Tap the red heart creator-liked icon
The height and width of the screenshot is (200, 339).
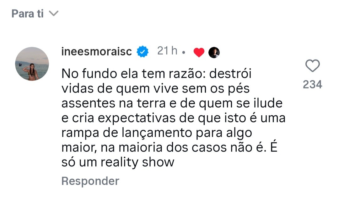tap(199, 52)
